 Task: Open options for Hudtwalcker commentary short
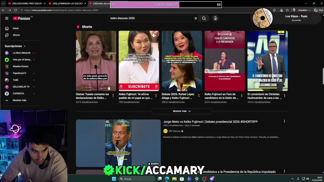[x=285, y=96]
